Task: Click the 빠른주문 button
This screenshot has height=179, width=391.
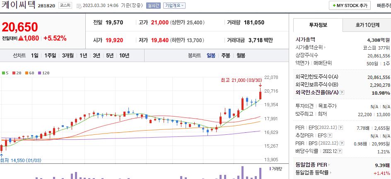Action: coord(384,5)
